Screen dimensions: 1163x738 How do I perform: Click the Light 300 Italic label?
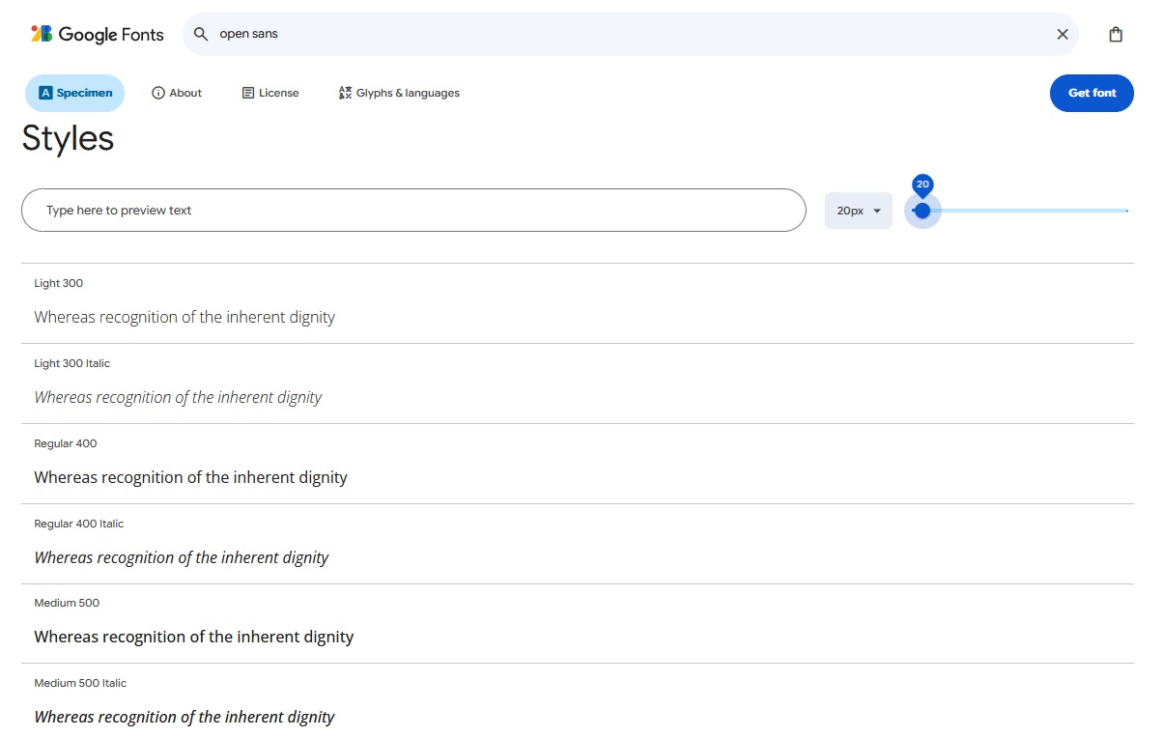[72, 364]
